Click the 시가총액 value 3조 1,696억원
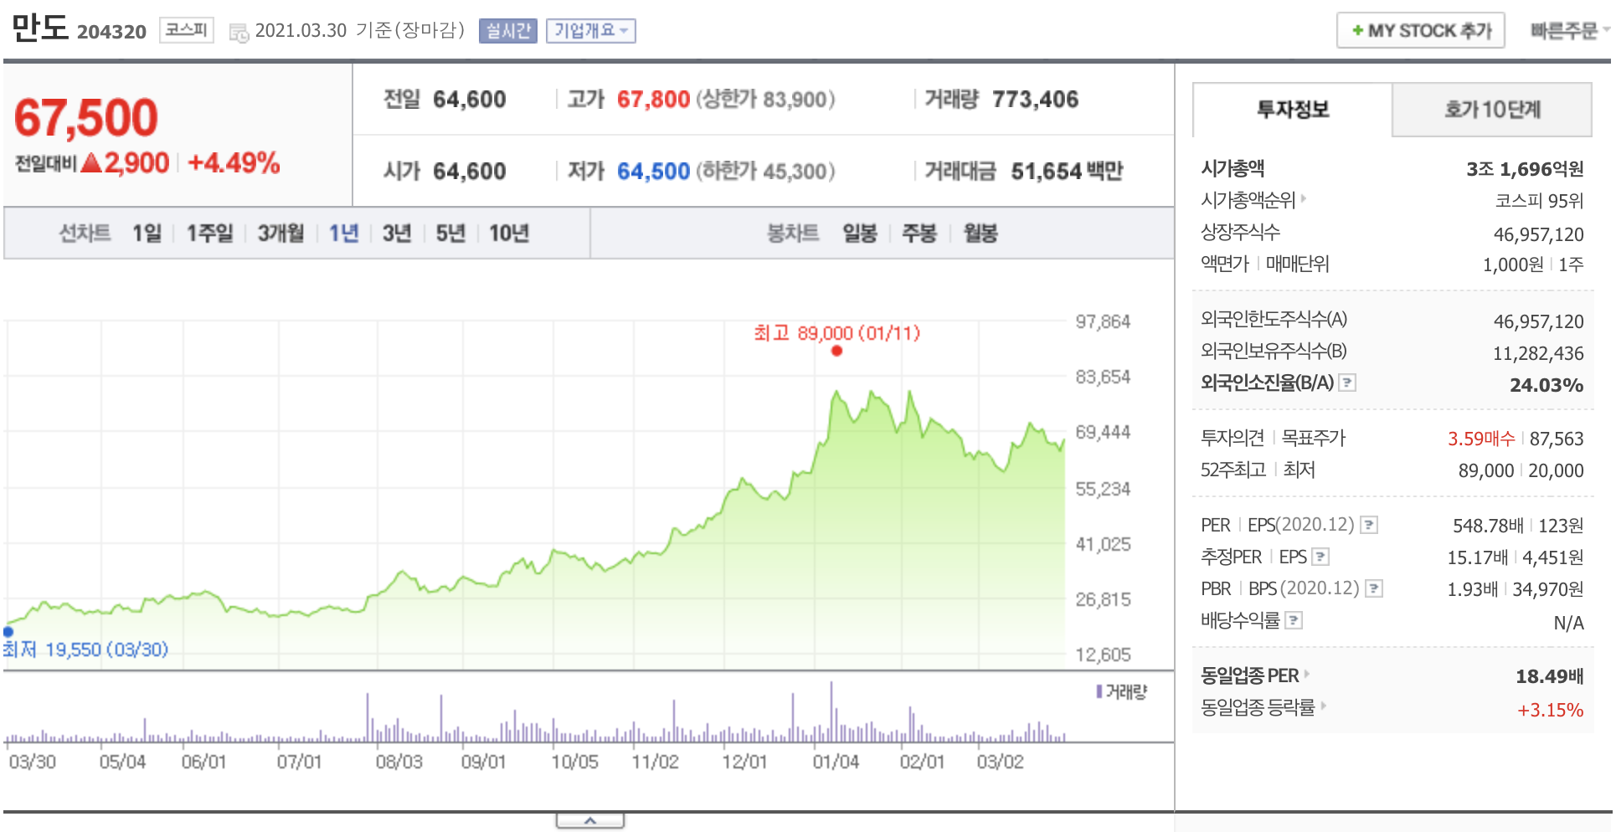 pyautogui.click(x=1525, y=169)
